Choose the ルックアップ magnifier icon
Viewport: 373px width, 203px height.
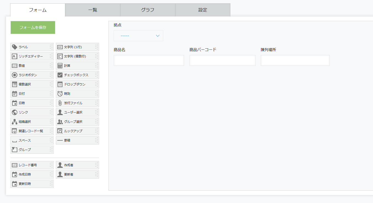pos(60,131)
